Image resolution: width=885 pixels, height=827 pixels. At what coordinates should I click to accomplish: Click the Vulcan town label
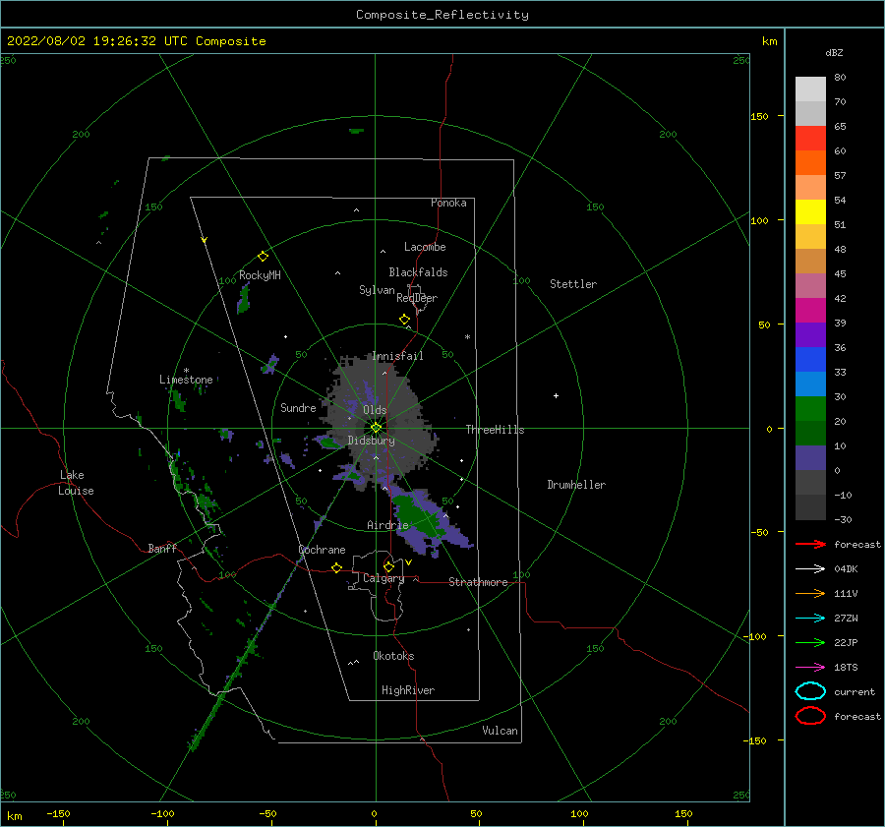coord(500,731)
